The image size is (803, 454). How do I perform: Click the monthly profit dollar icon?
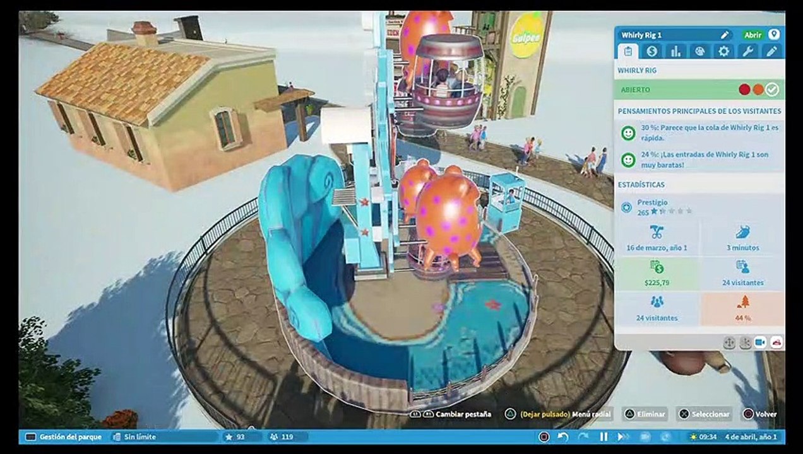657,268
